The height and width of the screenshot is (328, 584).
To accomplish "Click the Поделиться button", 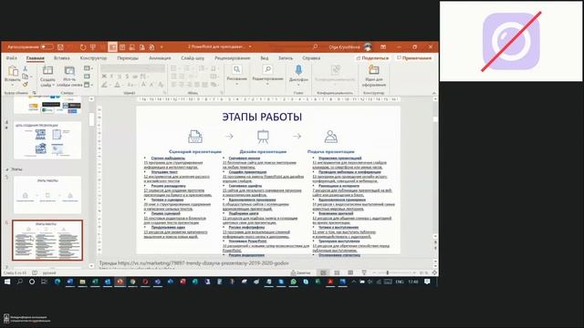I will point(372,58).
